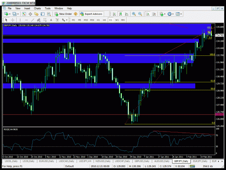
Task: Open the Navigator folder-star icon
Action: [36, 14]
